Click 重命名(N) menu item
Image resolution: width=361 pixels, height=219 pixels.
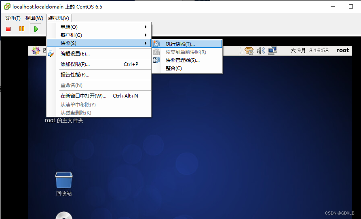[99, 85]
